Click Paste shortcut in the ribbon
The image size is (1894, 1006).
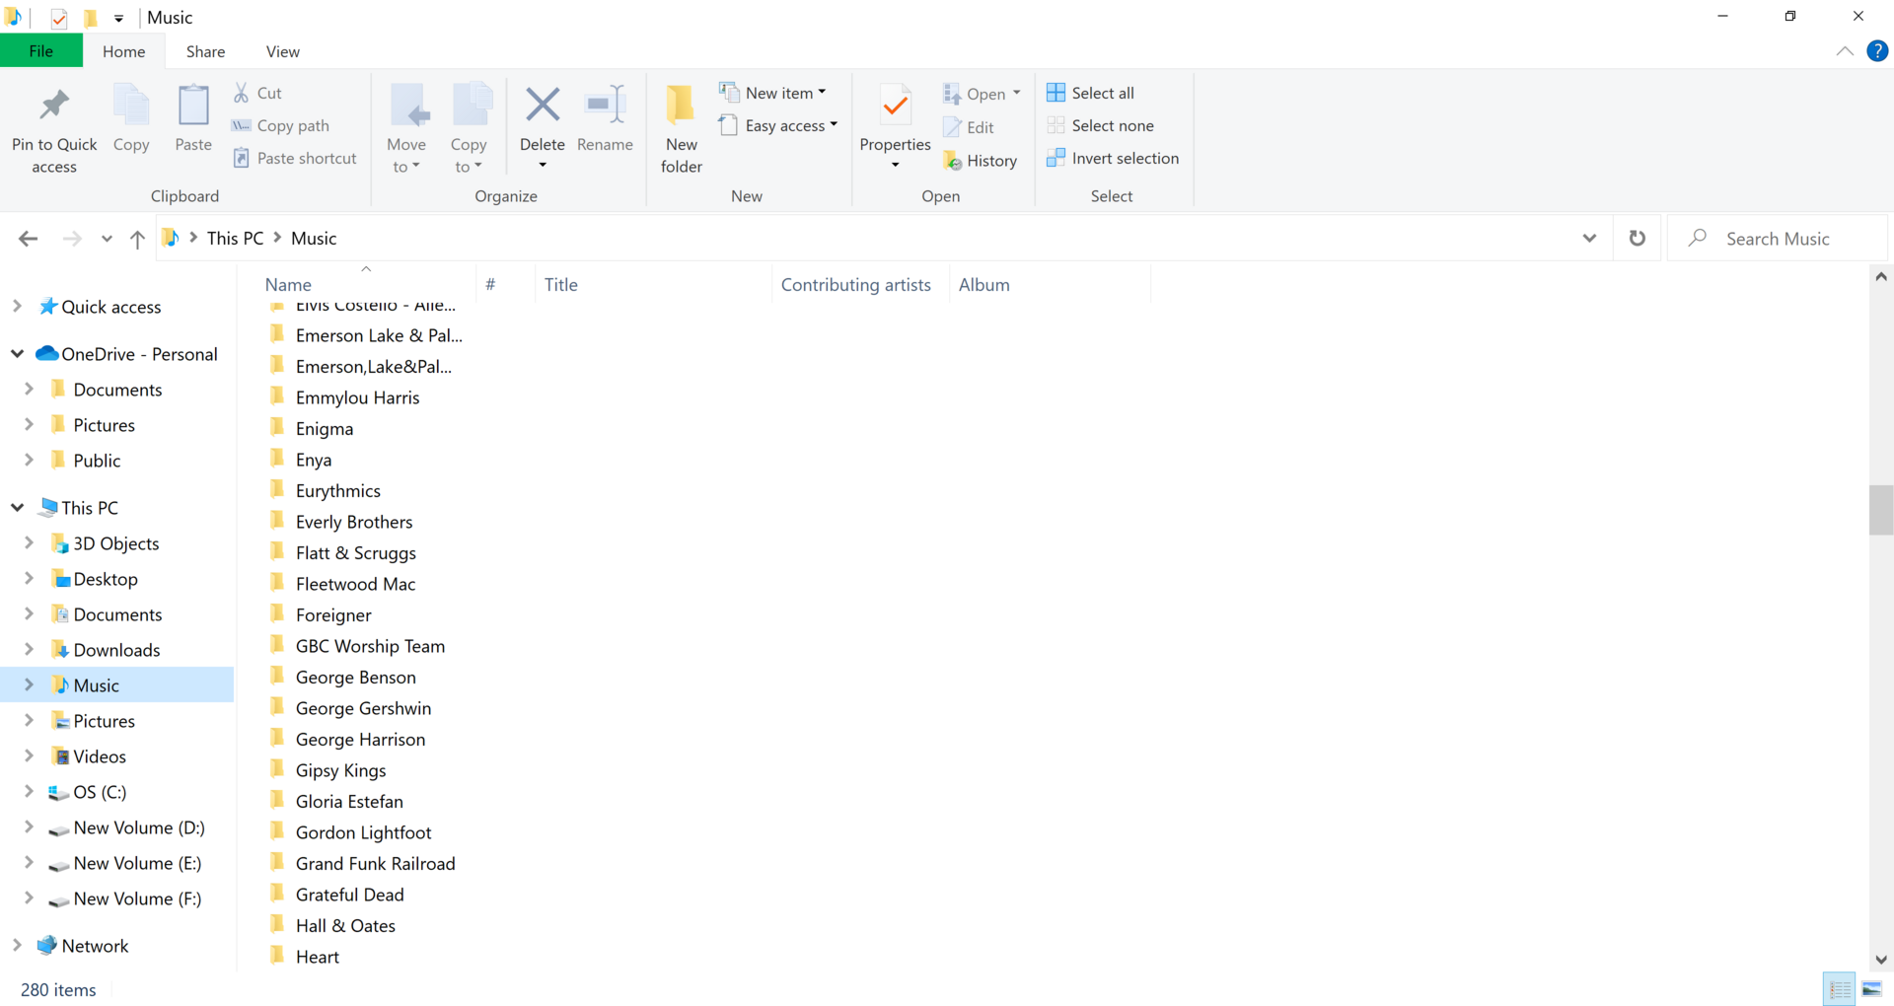tap(294, 158)
